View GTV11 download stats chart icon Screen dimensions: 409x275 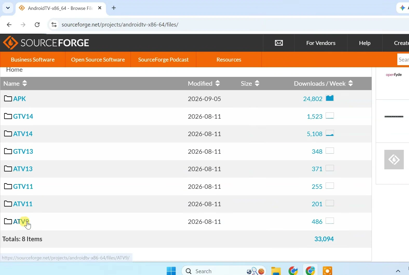[330, 186]
